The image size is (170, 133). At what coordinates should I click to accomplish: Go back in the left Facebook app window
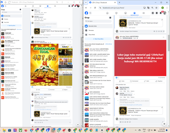click(x=6, y=2)
